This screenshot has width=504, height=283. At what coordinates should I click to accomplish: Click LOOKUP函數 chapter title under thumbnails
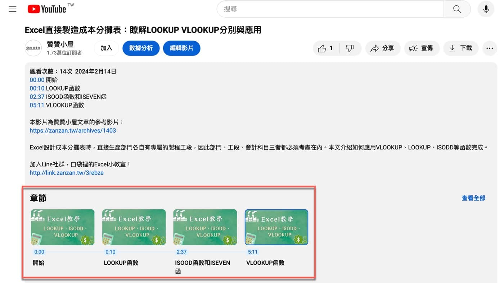click(x=121, y=263)
